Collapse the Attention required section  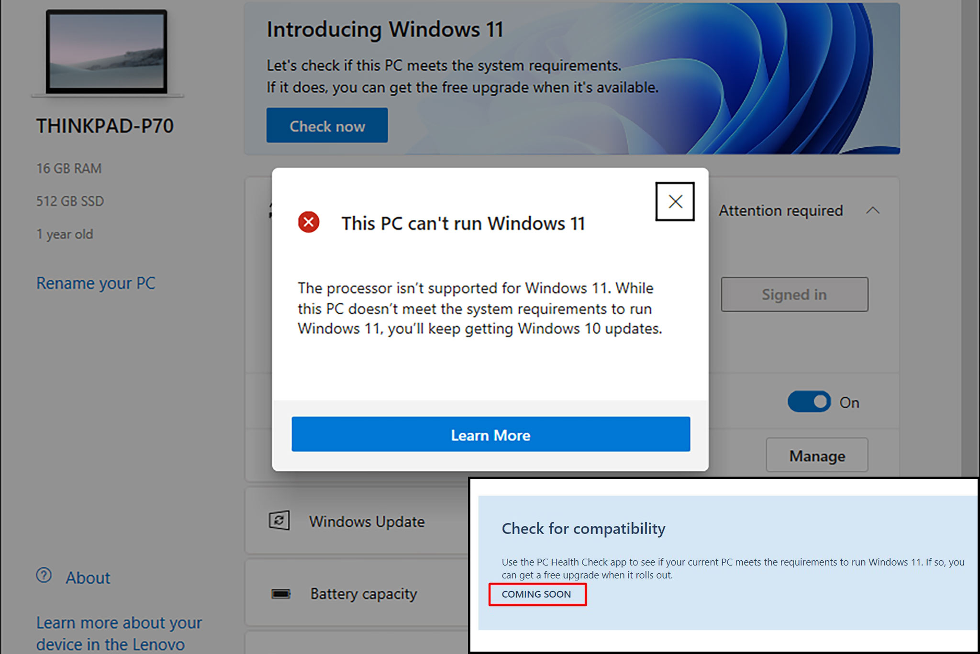[873, 210]
